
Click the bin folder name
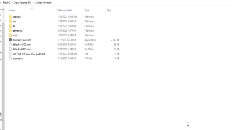click(x=14, y=21)
